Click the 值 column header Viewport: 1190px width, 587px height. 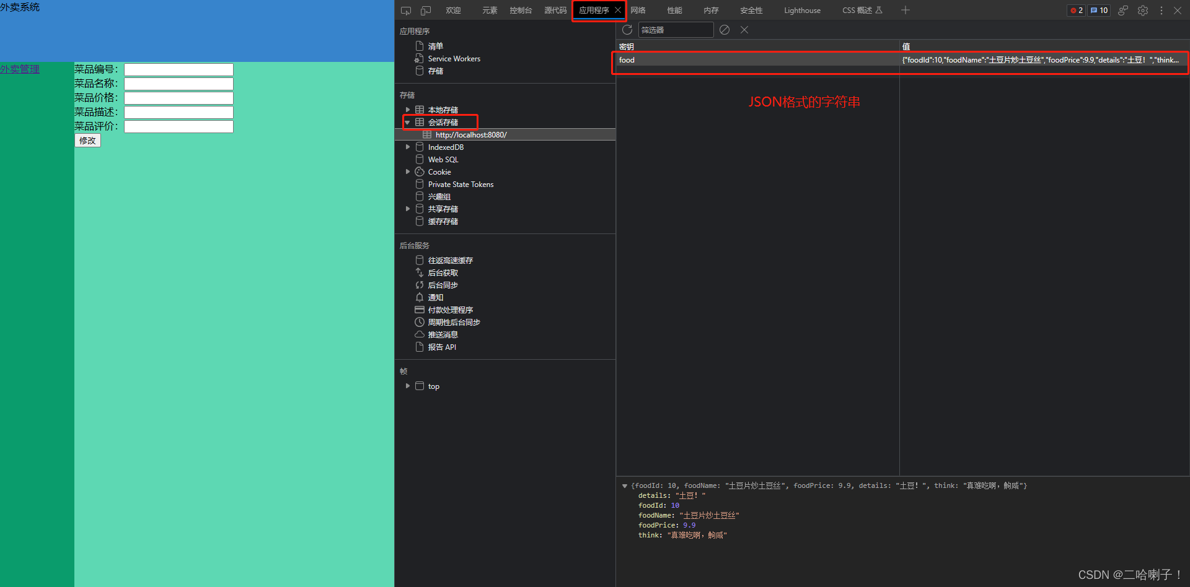[1044, 46]
